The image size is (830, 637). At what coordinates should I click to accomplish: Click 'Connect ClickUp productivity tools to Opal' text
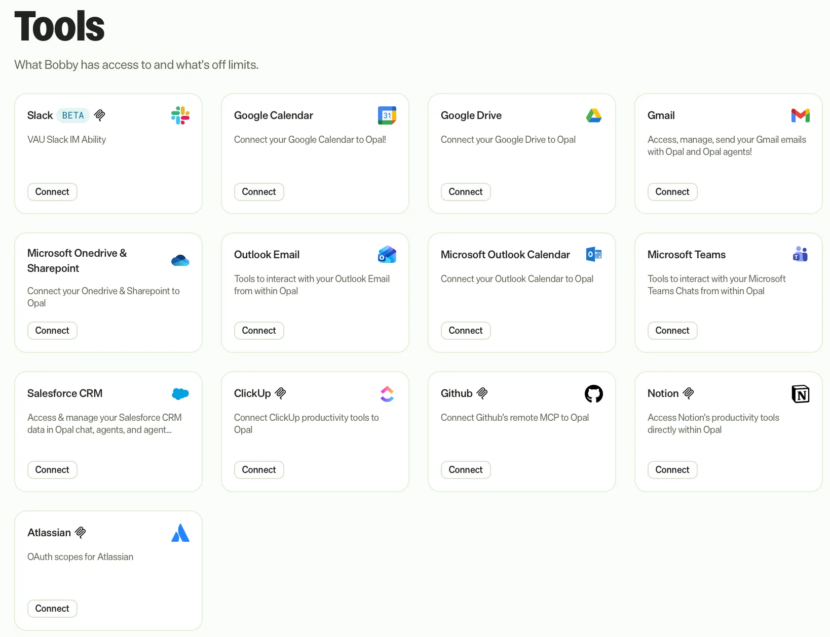tap(307, 424)
